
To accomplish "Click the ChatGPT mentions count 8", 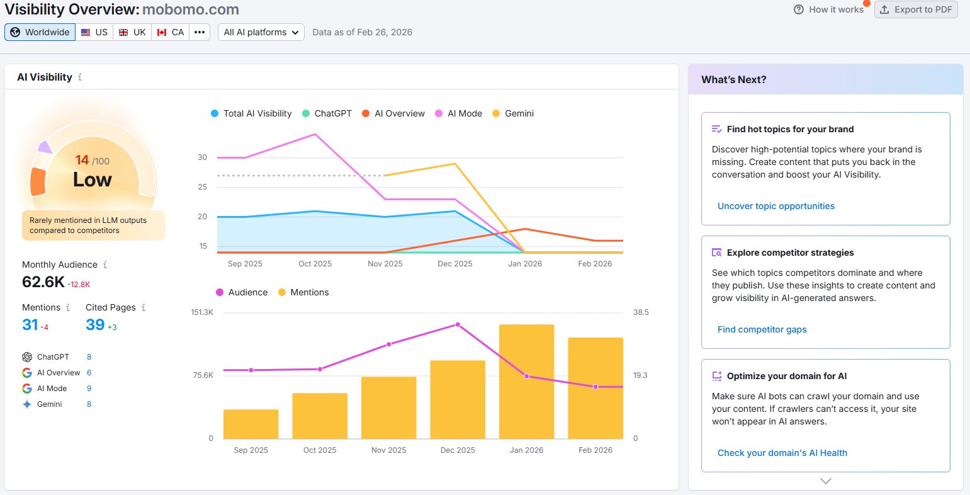I will click(89, 357).
